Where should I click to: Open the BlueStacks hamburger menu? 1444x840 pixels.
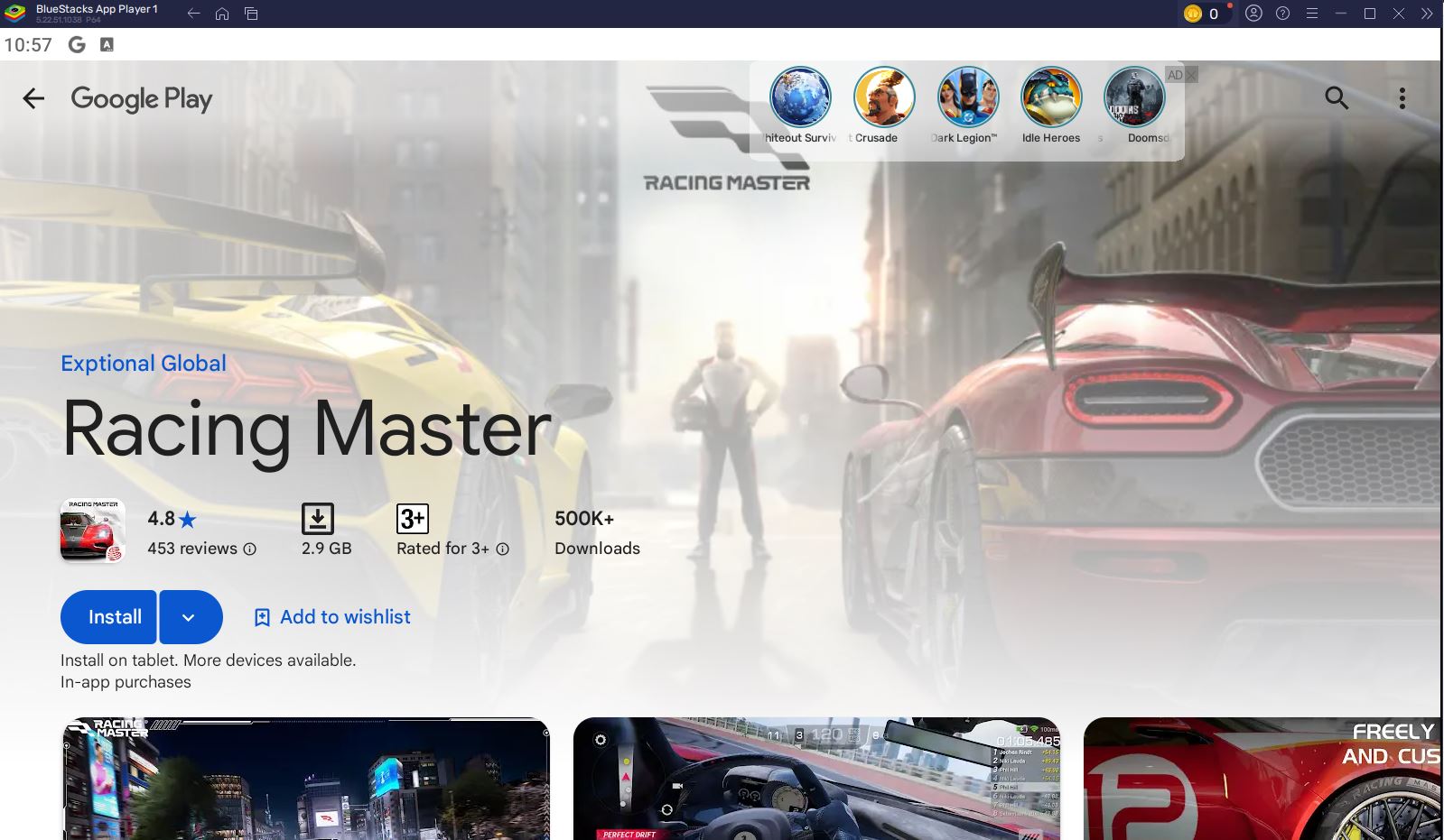(x=1312, y=14)
